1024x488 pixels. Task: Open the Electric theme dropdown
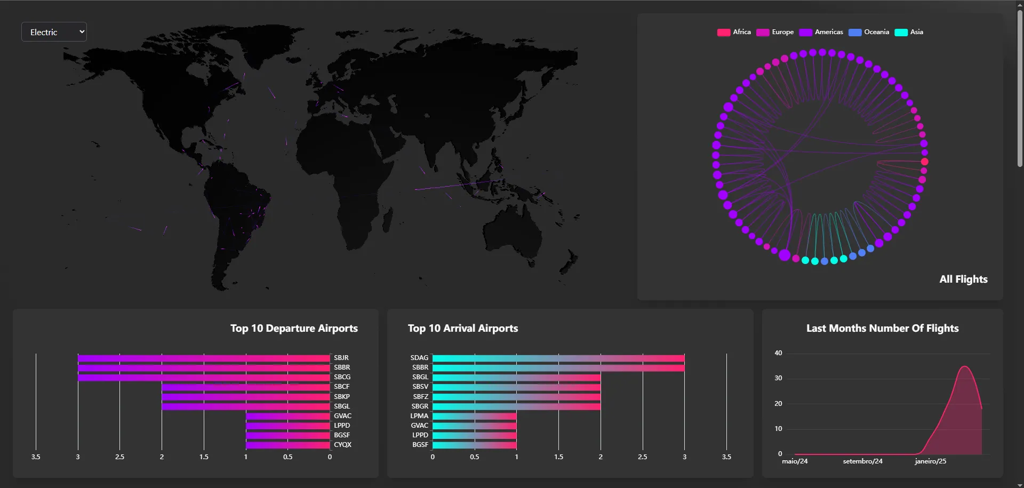coord(54,32)
